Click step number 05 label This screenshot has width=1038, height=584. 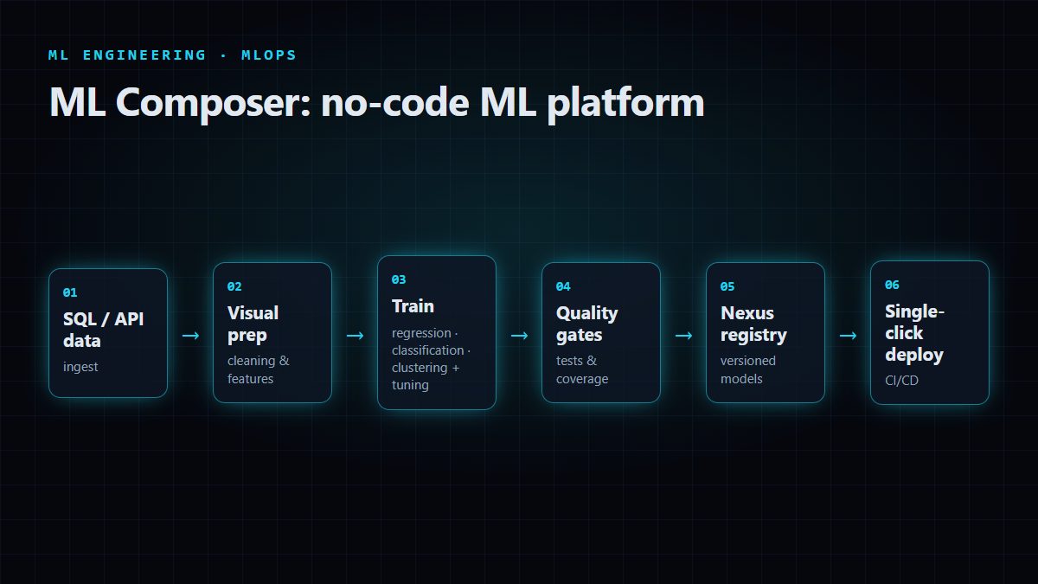coord(727,286)
